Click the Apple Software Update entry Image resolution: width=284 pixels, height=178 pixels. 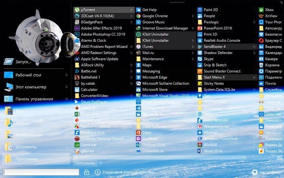(104, 59)
